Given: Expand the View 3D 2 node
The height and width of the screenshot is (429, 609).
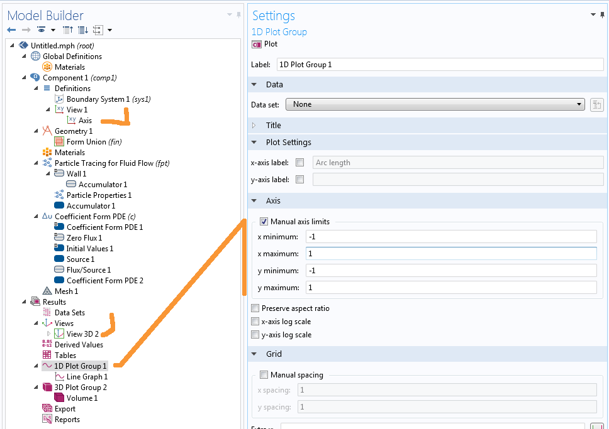Looking at the screenshot, I should pyautogui.click(x=48, y=334).
